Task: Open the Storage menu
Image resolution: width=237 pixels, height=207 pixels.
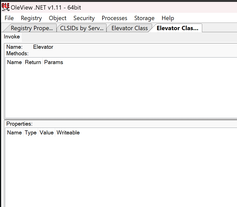Action: (144, 18)
